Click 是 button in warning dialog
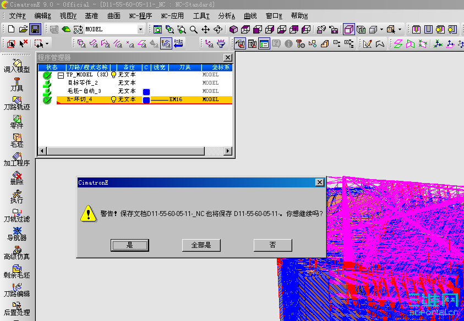464x321 pixels. pos(129,245)
